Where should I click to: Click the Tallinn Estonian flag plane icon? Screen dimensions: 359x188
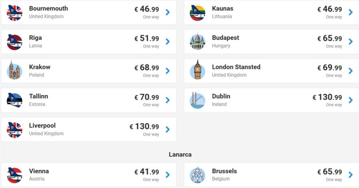click(14, 100)
